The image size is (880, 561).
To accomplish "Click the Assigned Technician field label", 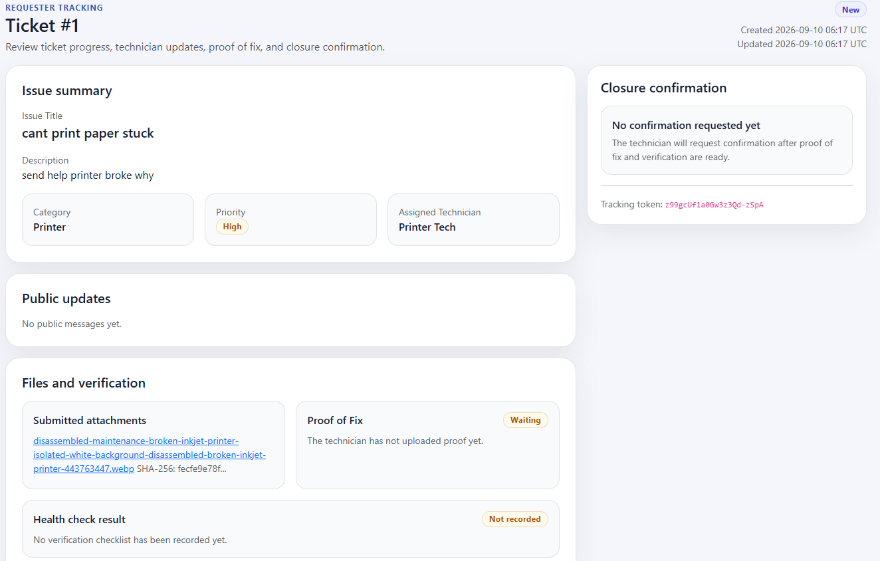I will pos(439,212).
